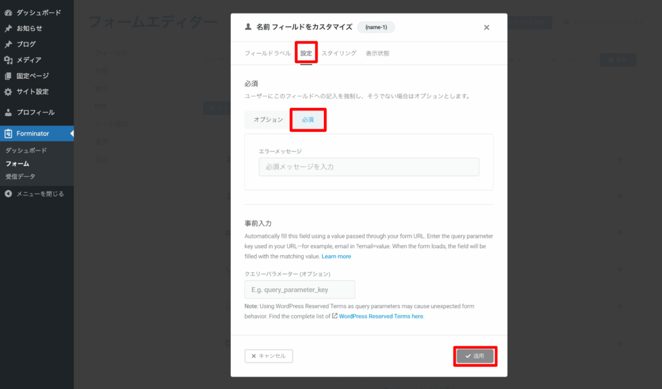Select the 必須 toggle option
Viewport: 662px width, 389px height.
point(308,120)
